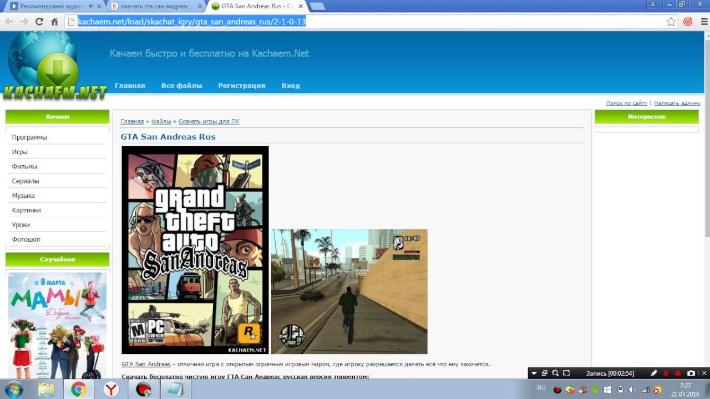The width and height of the screenshot is (710, 399).
Task: Open the 'Вход' navigation item
Action: (290, 86)
